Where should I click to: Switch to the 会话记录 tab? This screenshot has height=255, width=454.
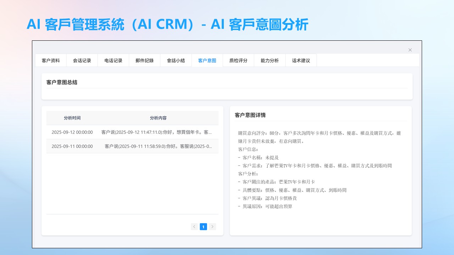[x=82, y=61]
